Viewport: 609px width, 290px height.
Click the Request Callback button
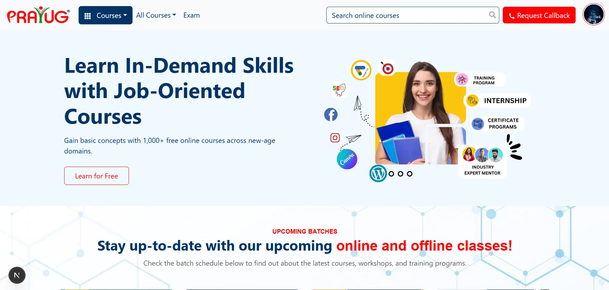coord(539,15)
